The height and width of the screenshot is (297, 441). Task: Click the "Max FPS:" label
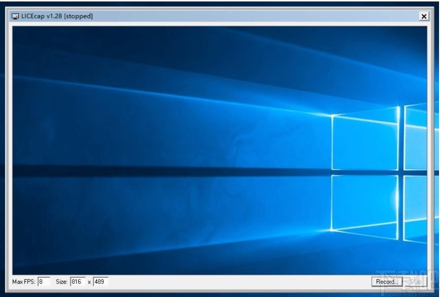click(x=24, y=281)
